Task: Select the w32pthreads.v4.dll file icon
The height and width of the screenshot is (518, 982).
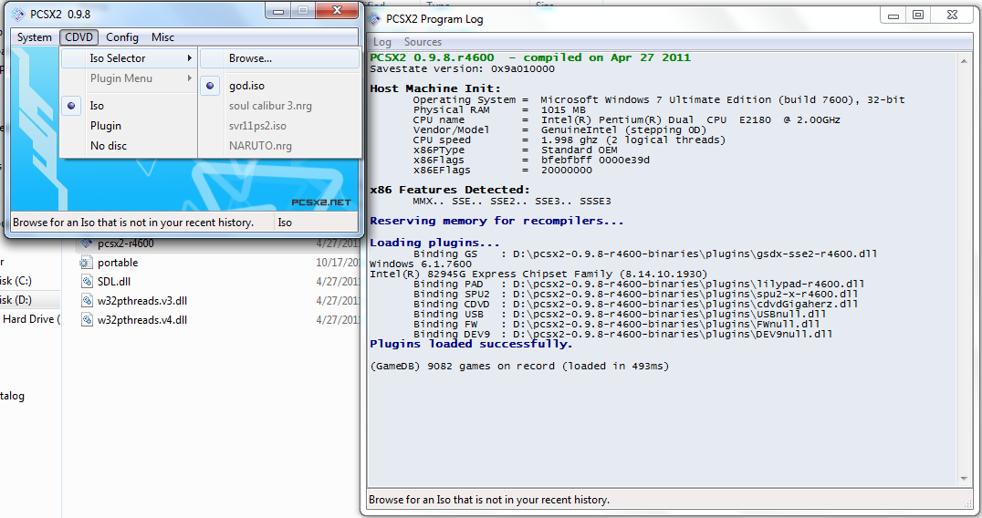Action: (87, 320)
